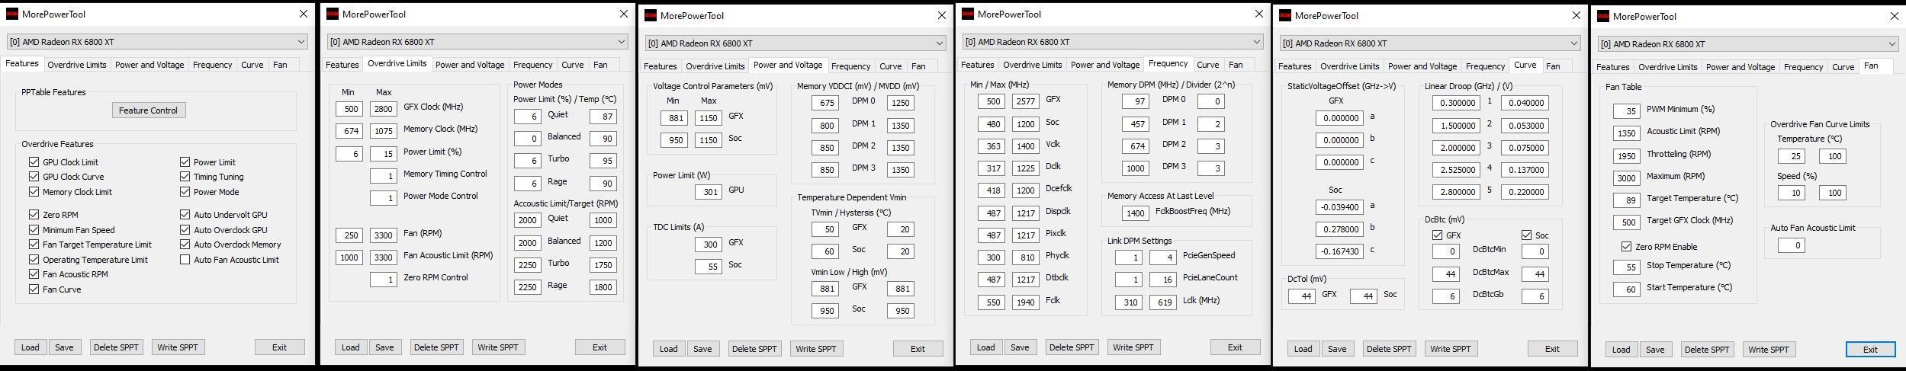Click Fclk max field showing 1940
Screen dimensions: 1906x371
[x=1026, y=302]
